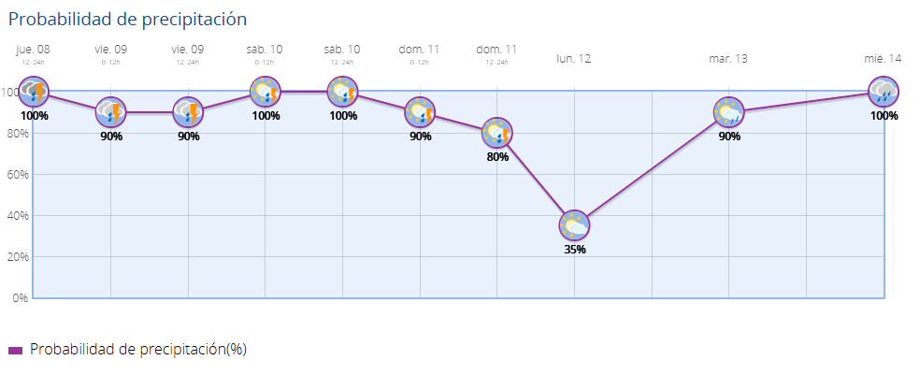This screenshot has width=920, height=375.
Task: Click the jue. 08 date label
Action: tap(33, 50)
